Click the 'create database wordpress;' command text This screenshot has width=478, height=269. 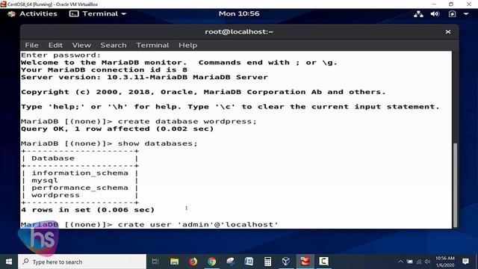coord(187,121)
